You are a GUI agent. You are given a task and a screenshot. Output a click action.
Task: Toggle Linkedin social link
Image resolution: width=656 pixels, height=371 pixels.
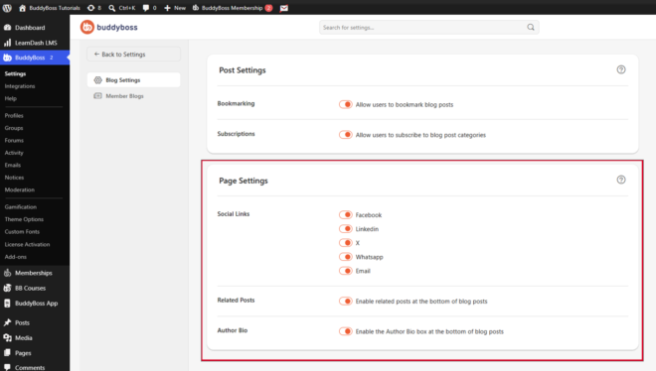pos(346,229)
